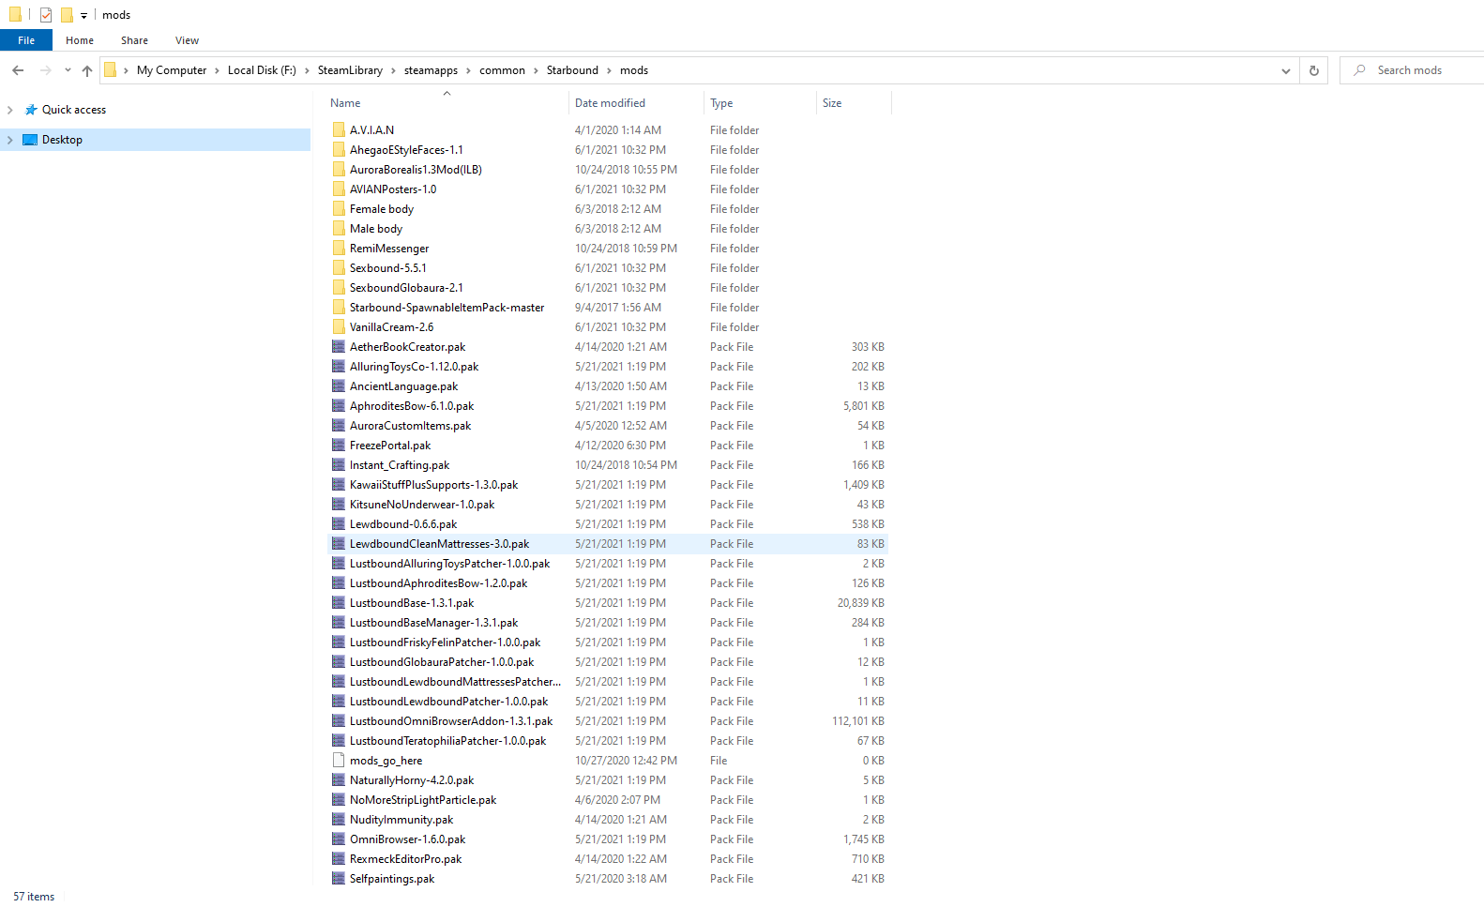Open chevron dropdown after Starbound breadcrumb
This screenshot has width=1484, height=907.
pyautogui.click(x=610, y=70)
